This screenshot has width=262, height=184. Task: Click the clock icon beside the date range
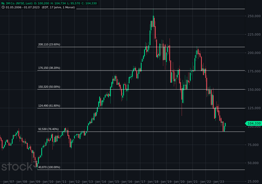point(3,7)
